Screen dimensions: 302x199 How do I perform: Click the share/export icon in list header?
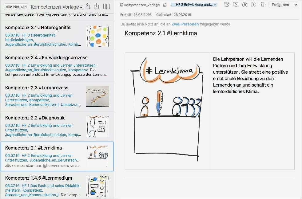click(96, 6)
